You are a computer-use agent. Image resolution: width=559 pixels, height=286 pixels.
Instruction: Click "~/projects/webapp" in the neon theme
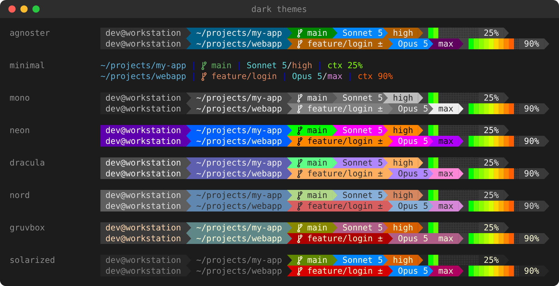click(239, 141)
